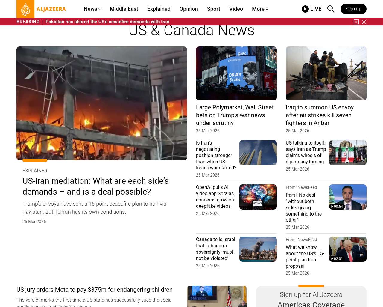Screen dimensions: 383x307
Task: Open breaking headline about Pakistan ceasefire demands
Action: 107,22
